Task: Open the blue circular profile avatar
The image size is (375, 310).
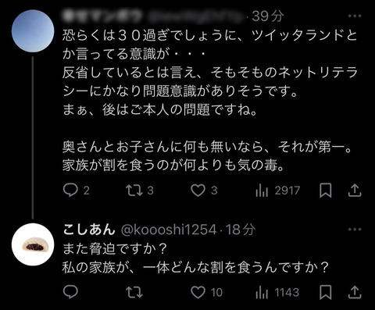Action: [x=33, y=31]
